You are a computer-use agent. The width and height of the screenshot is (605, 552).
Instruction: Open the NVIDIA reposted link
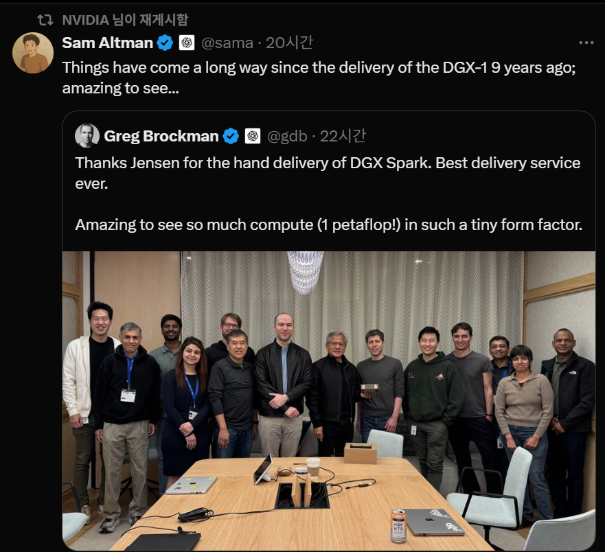tap(124, 20)
